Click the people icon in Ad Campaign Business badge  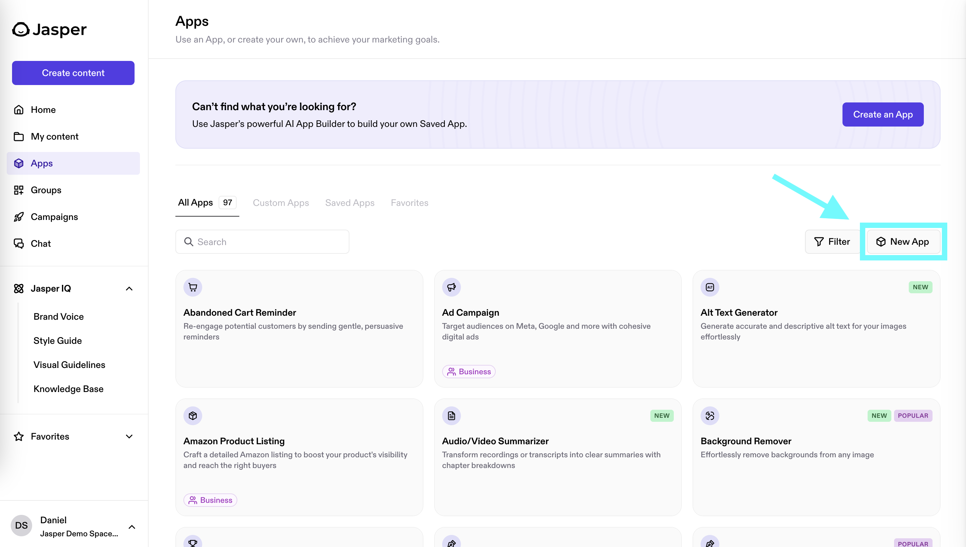452,372
